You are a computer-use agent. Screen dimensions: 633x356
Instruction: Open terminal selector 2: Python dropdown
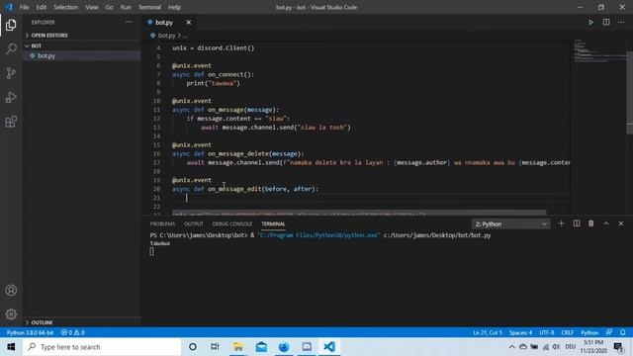510,224
